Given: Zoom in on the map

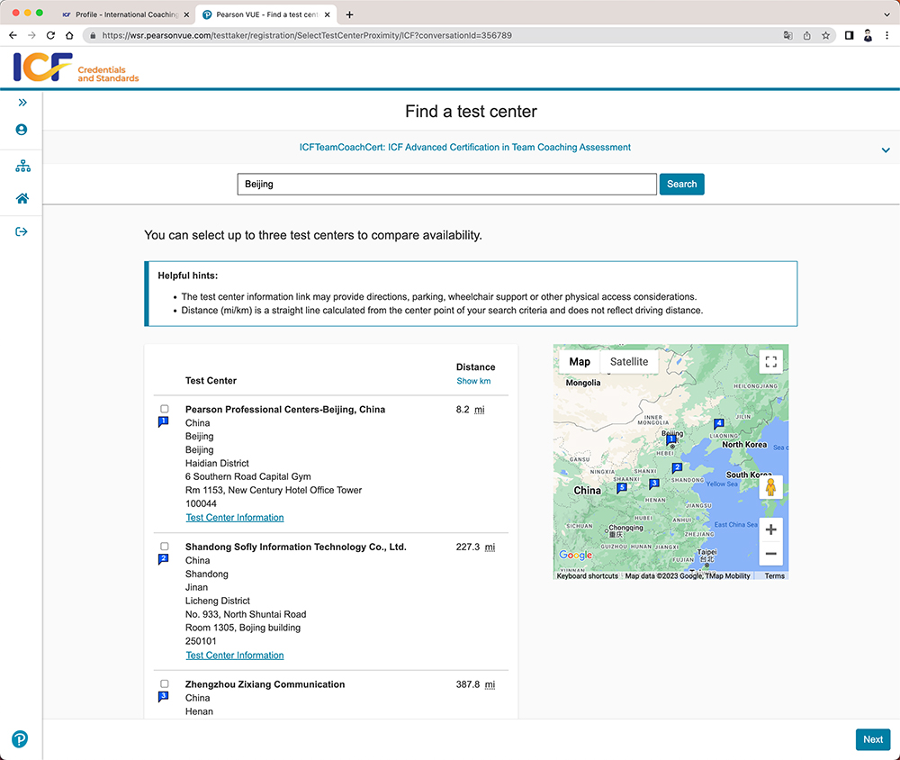Looking at the screenshot, I should pos(770,529).
